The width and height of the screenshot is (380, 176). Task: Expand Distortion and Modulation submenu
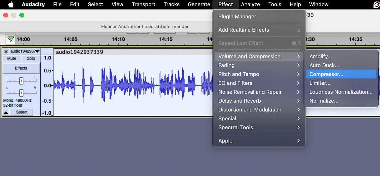point(259,110)
